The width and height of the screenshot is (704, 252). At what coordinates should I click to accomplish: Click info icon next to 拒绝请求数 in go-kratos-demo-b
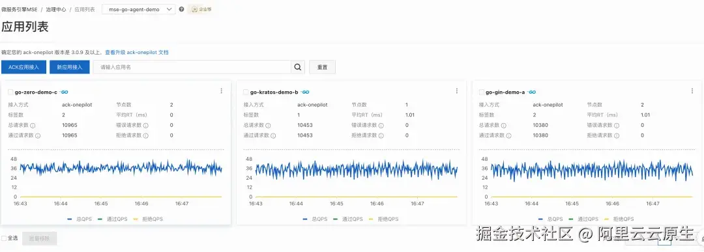(381, 135)
